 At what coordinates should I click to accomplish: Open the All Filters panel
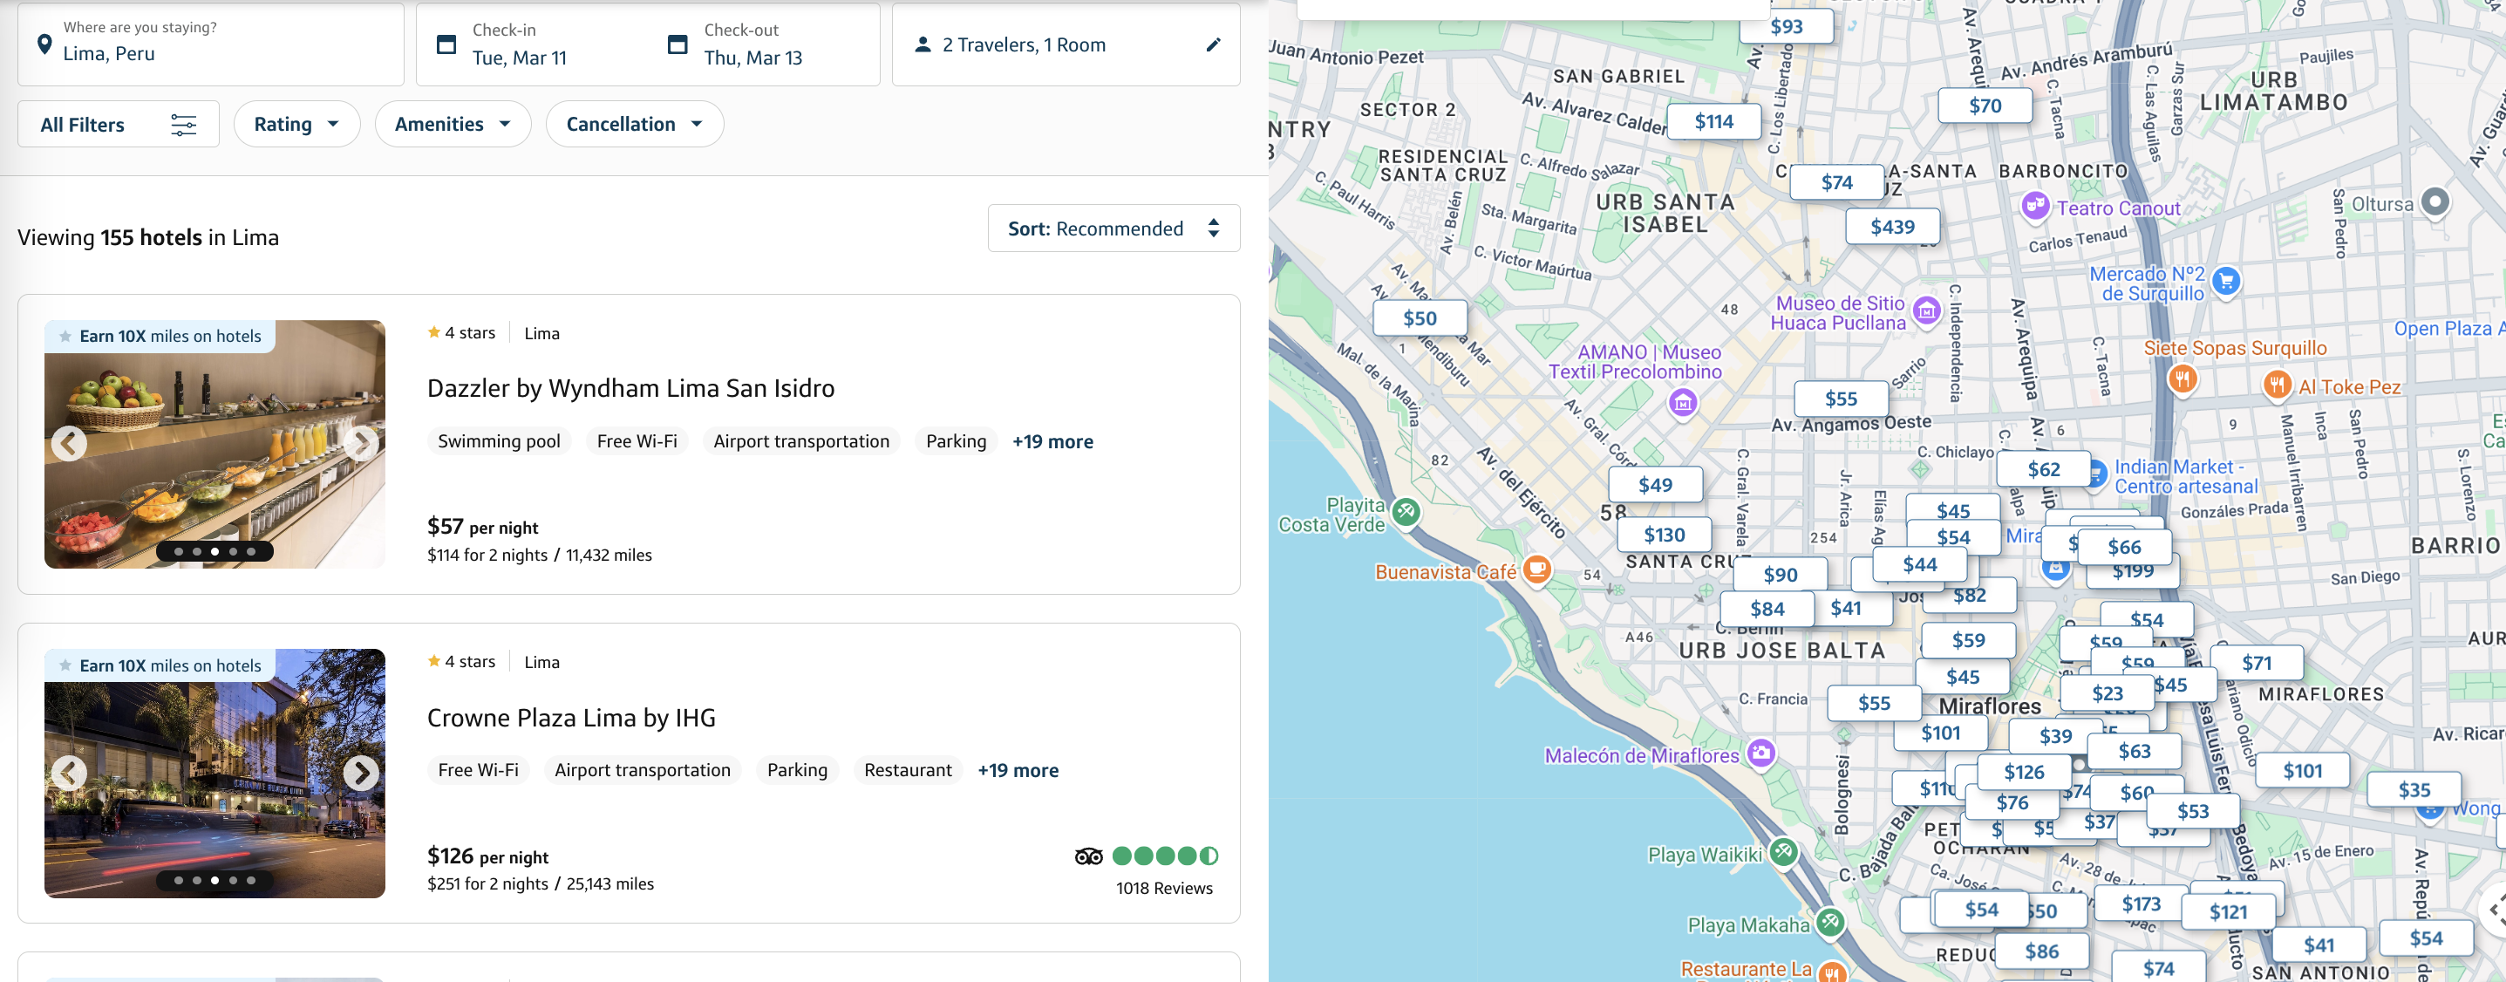coord(118,125)
